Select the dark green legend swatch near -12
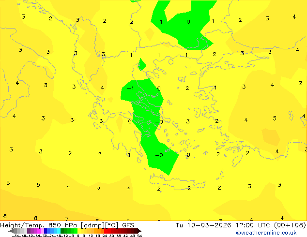 coord(62,231)
